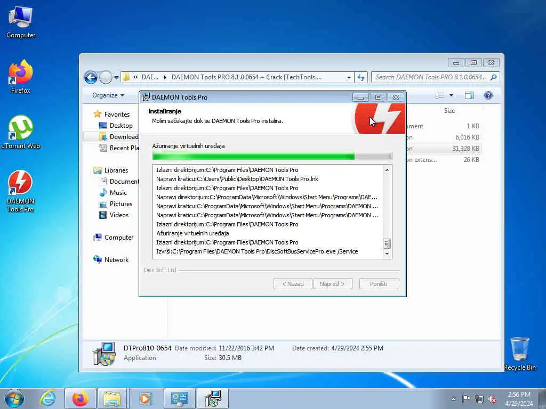
Task: Click the Windows Start orb
Action: coord(14,398)
